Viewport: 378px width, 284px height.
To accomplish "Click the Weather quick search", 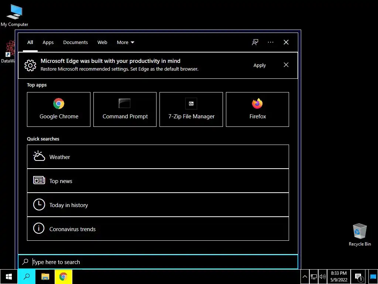I will 158,157.
